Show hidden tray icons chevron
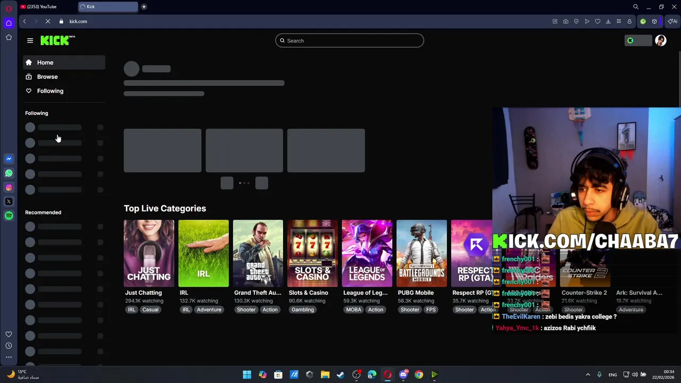The width and height of the screenshot is (681, 383). pos(587,374)
